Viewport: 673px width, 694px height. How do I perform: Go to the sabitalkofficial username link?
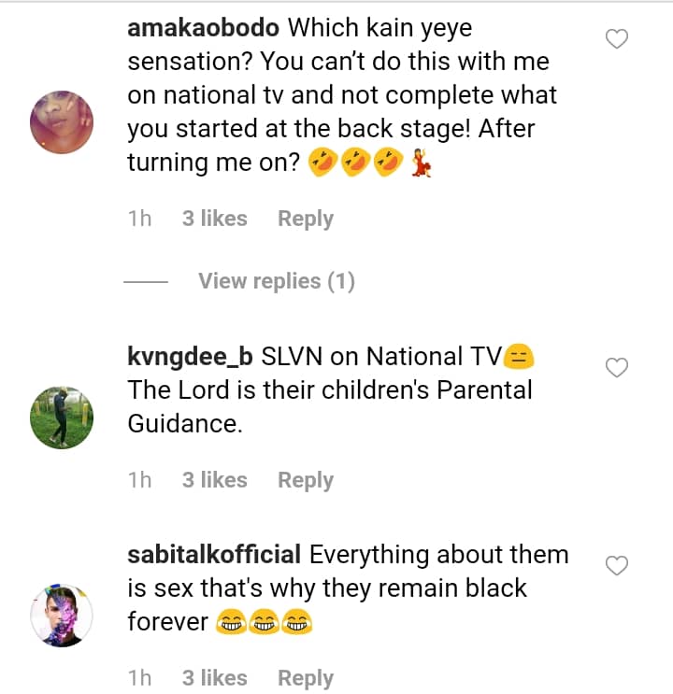(214, 555)
